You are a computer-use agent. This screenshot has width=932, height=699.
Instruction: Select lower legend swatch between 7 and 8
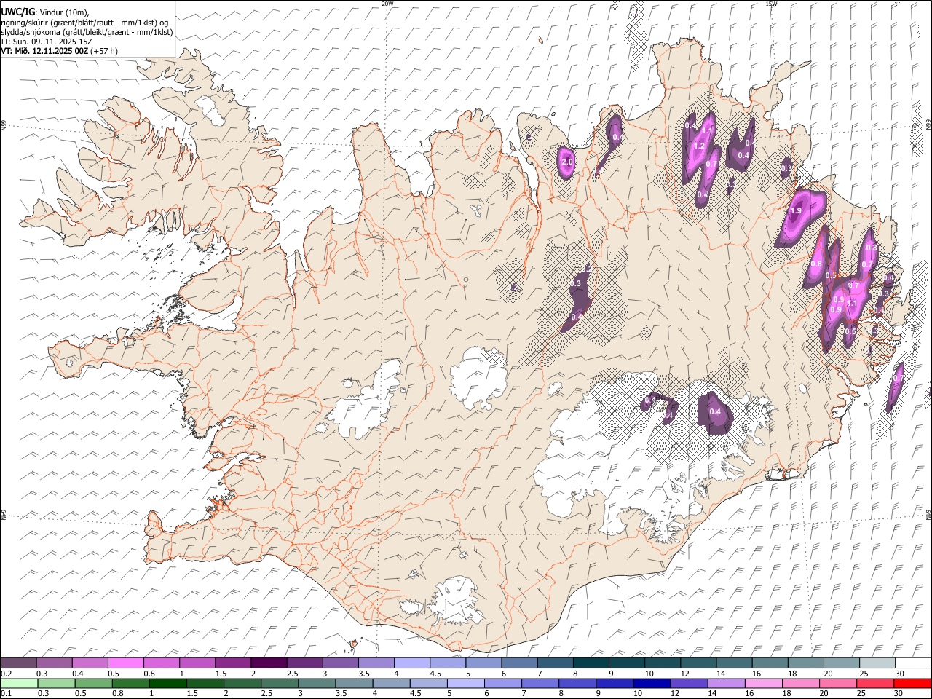540,683
